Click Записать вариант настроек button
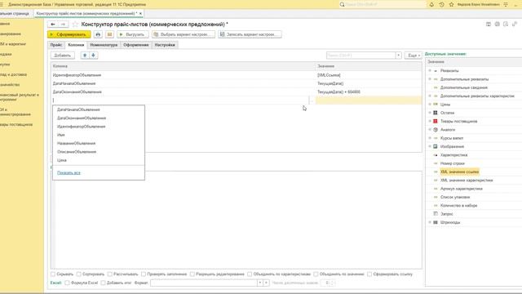The width and height of the screenshot is (522, 294). tap(250, 34)
